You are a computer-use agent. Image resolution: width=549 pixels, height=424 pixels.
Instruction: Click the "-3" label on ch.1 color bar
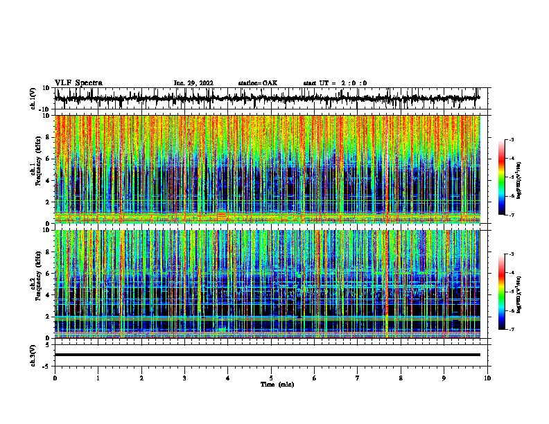511,139
